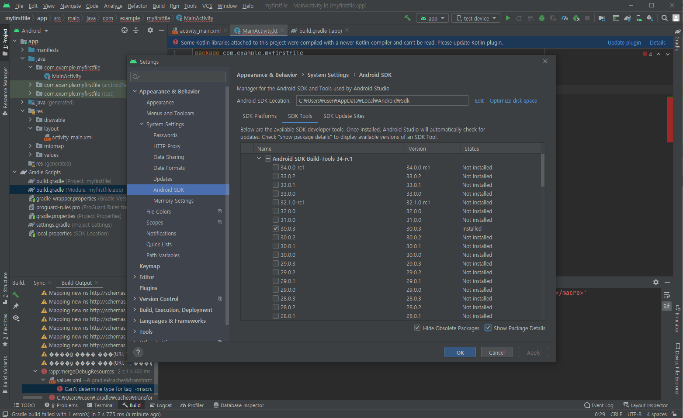Open AVD Manager phone icon
This screenshot has width=683, height=418.
(639, 18)
